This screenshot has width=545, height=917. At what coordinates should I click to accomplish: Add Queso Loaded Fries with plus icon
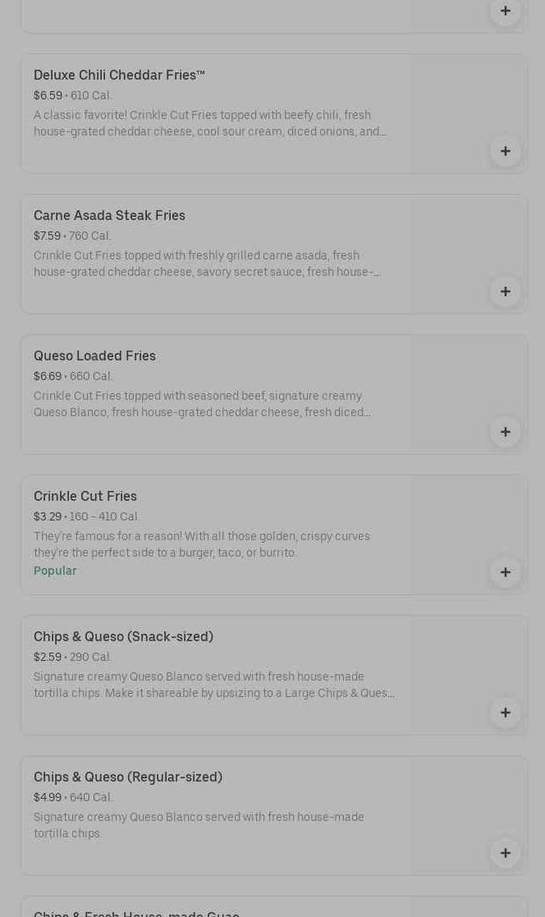(505, 432)
